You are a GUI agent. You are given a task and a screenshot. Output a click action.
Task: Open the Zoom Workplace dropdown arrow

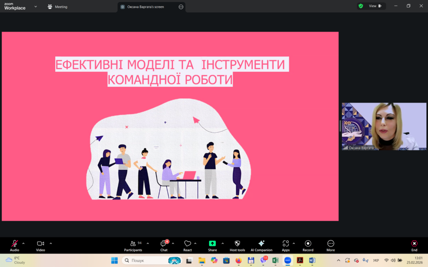pos(35,7)
